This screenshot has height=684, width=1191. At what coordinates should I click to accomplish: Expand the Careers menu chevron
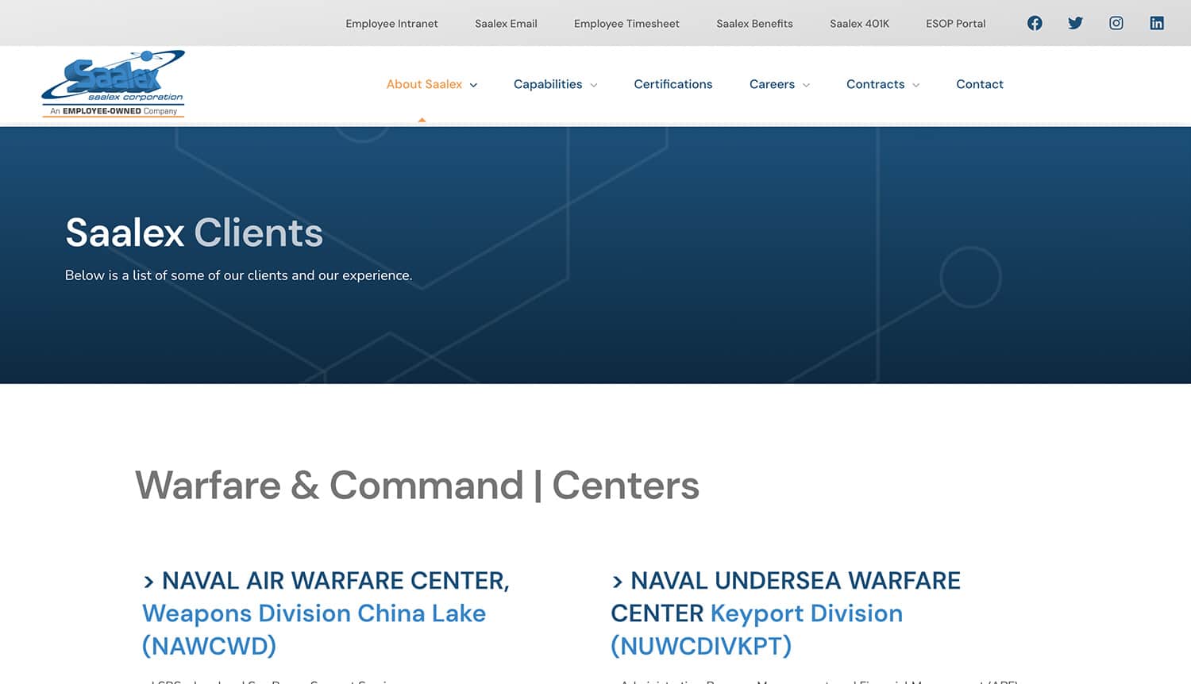(x=807, y=85)
